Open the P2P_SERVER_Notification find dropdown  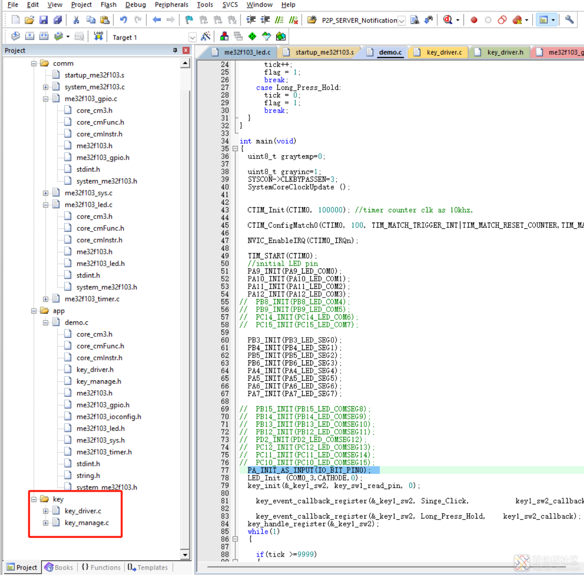coord(401,20)
